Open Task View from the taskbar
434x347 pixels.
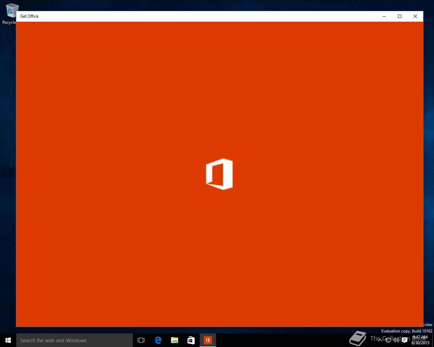[x=141, y=340]
